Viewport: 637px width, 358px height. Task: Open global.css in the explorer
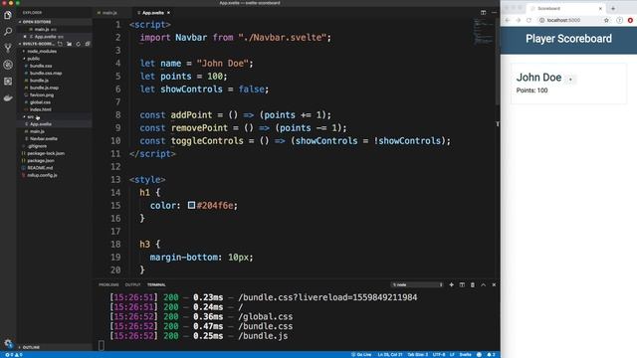(40, 102)
